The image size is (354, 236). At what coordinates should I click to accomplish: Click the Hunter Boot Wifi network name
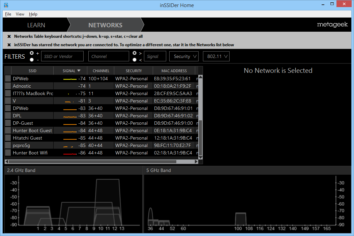click(30, 153)
